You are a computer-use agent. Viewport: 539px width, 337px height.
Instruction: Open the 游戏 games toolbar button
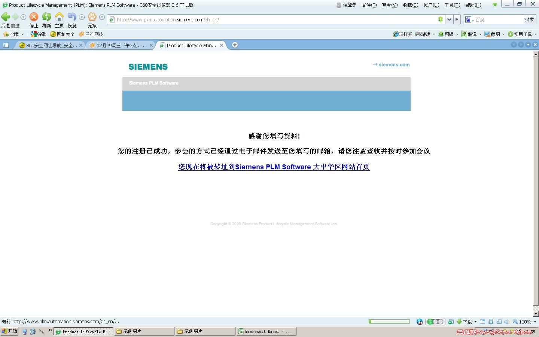click(x=423, y=34)
